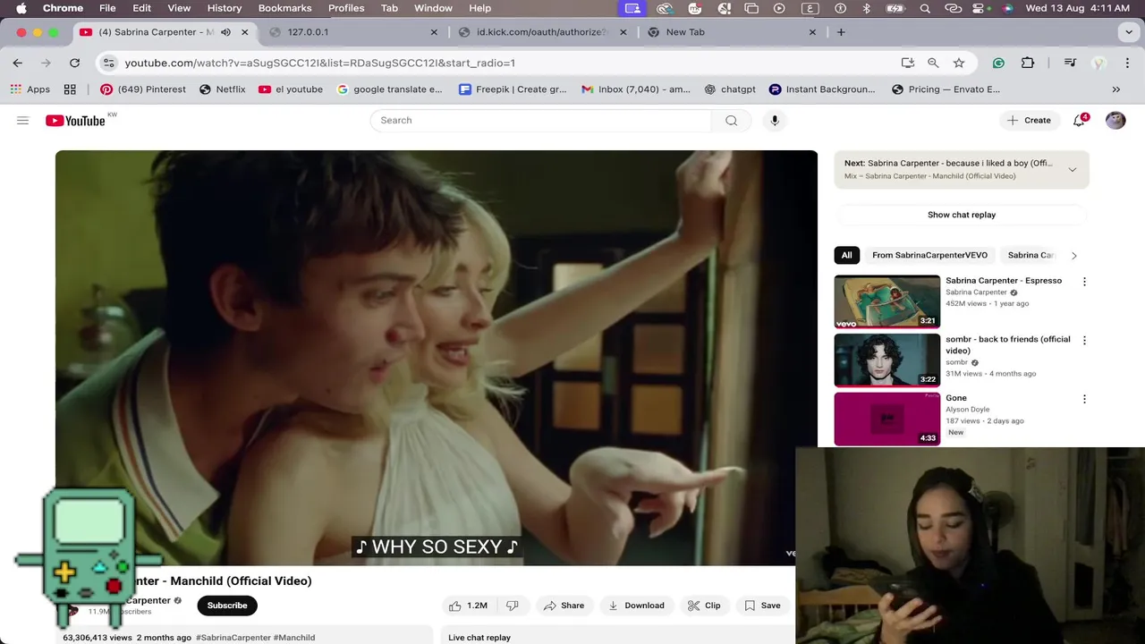Open the Chrome media control icon

[x=1070, y=63]
